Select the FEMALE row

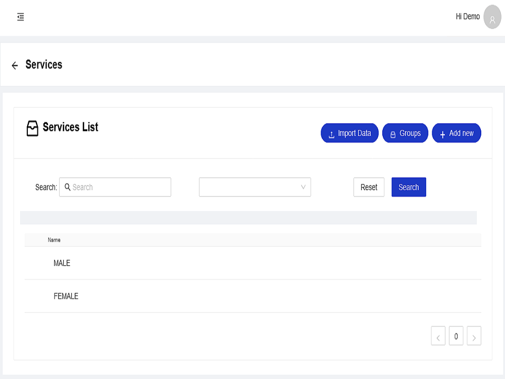pos(253,296)
